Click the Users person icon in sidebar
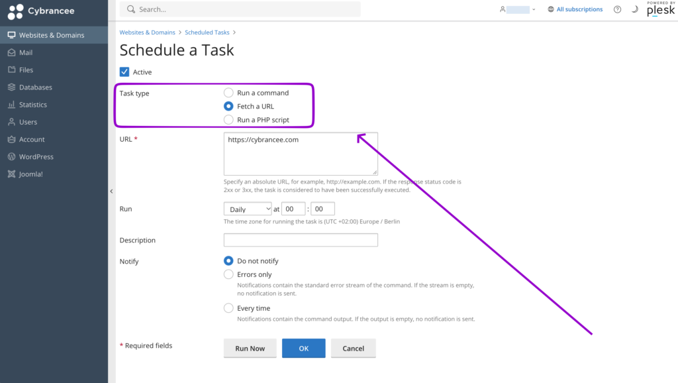678x383 pixels. 12,122
